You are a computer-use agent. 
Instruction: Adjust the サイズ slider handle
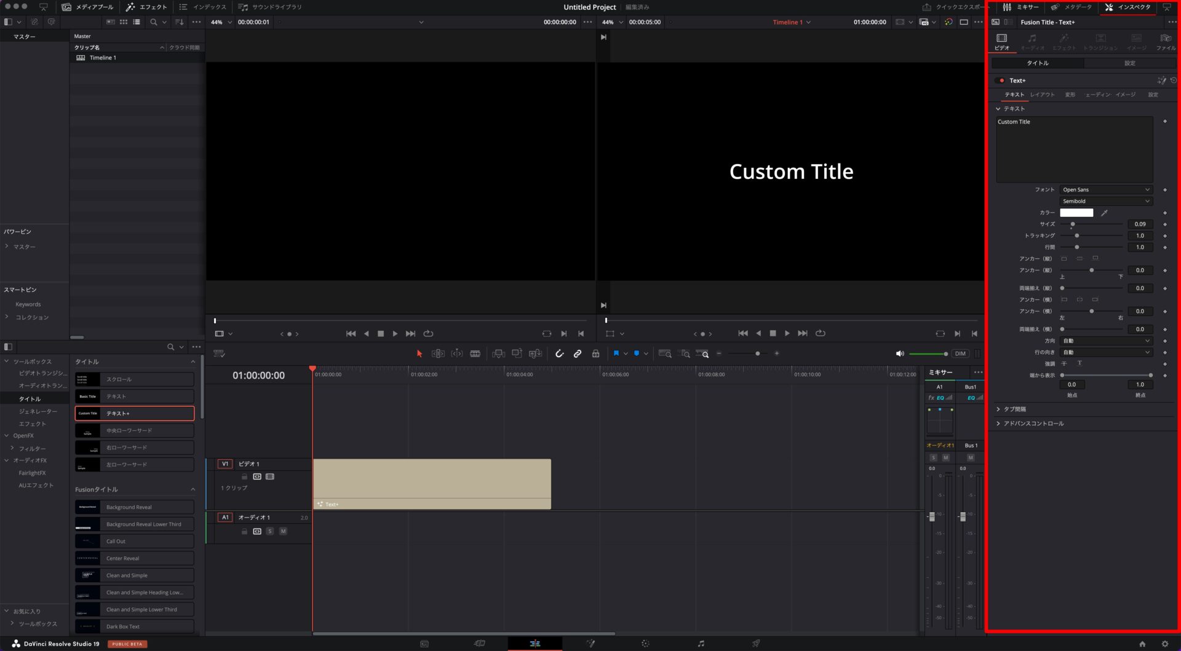click(x=1073, y=224)
